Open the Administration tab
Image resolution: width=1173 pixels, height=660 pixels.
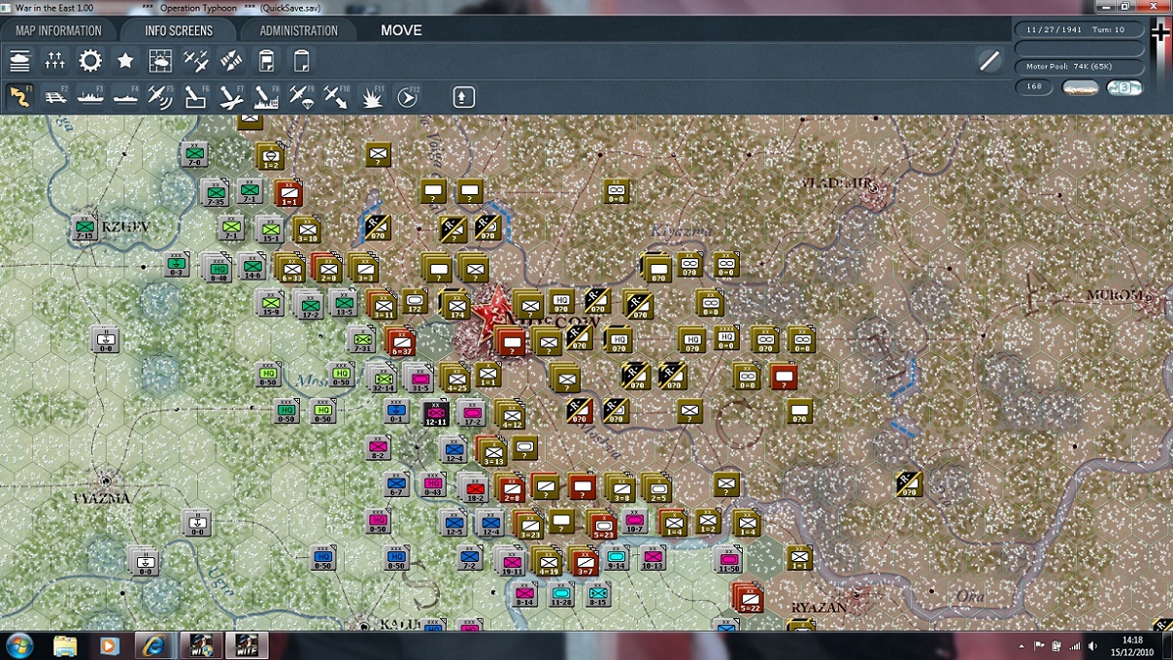(x=298, y=30)
